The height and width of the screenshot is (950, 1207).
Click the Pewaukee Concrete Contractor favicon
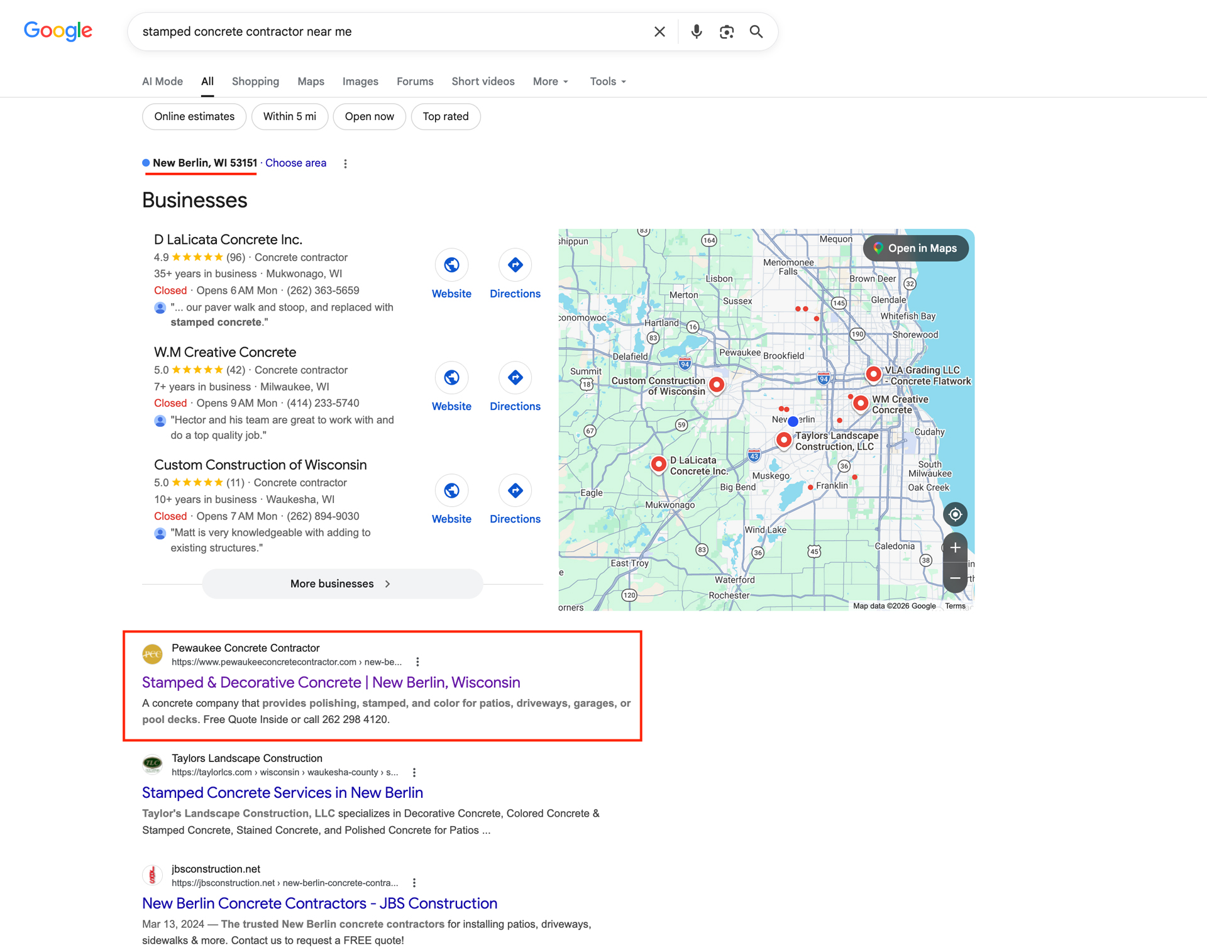pyautogui.click(x=152, y=655)
